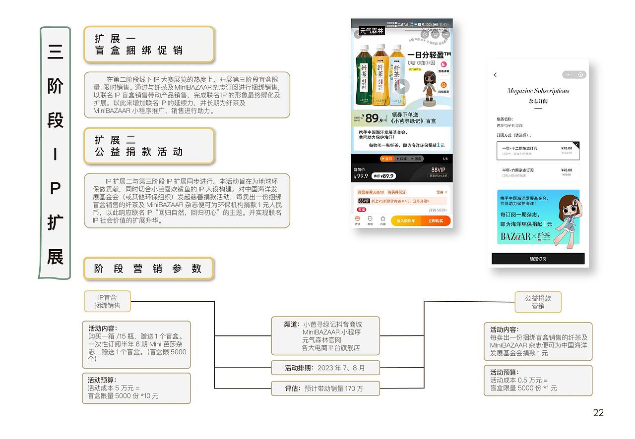
Task: Switch to the 宝贝 tab
Action: (387, 159)
